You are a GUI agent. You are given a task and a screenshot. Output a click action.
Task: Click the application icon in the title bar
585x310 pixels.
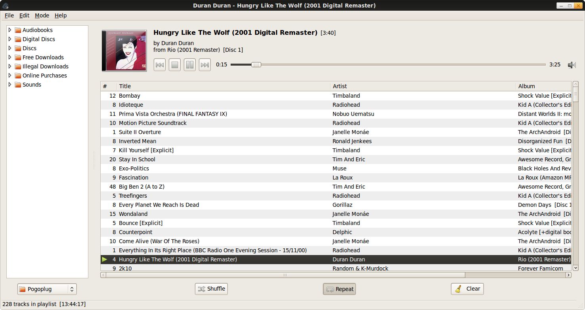[6, 5]
